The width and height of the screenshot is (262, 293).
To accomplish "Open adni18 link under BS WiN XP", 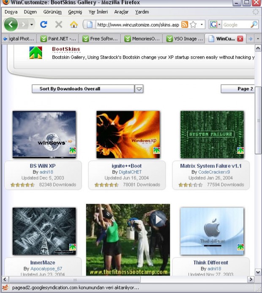I will (x=46, y=172).
